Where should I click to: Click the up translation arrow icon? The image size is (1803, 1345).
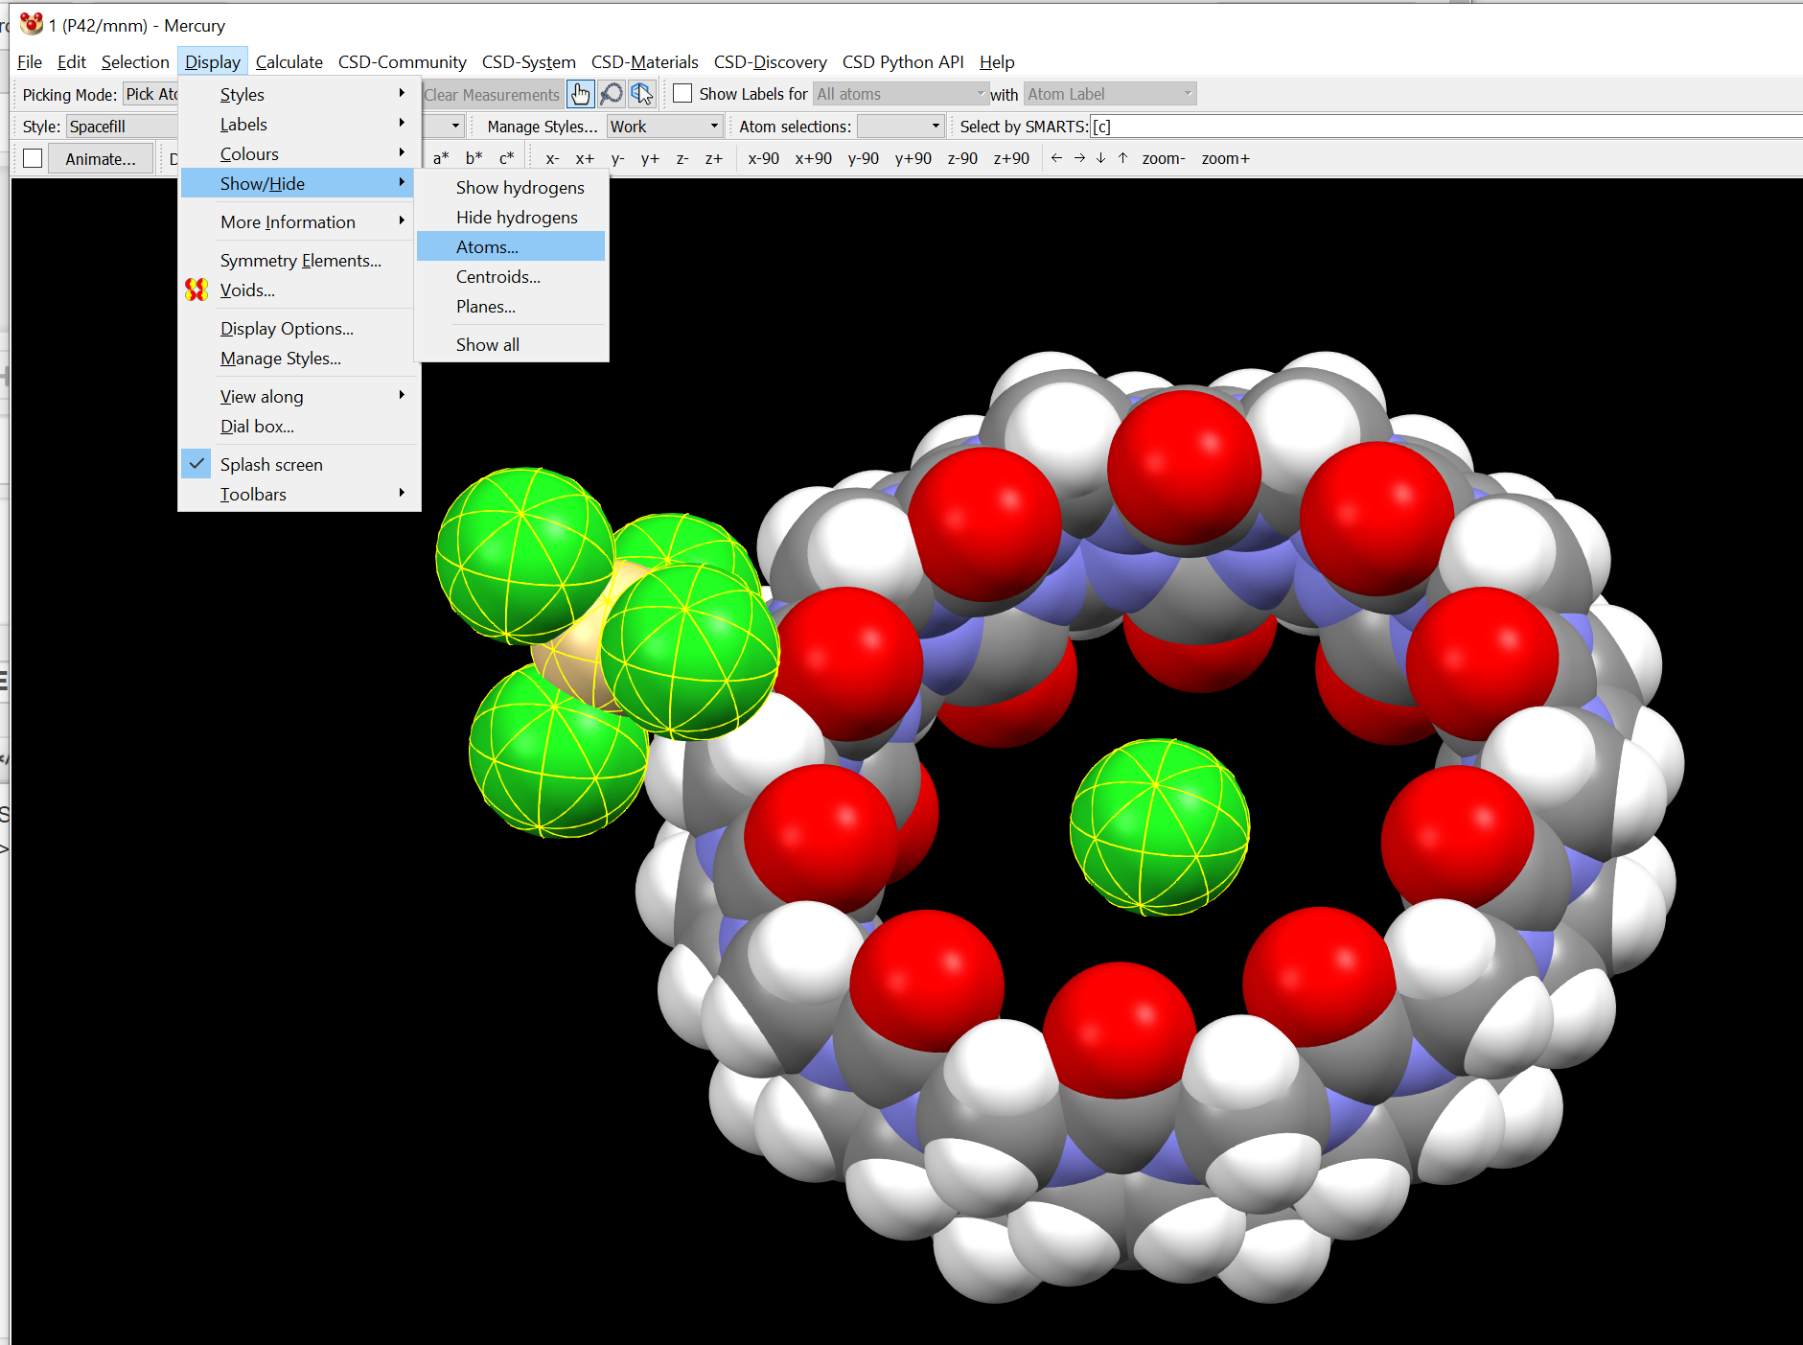[x=1122, y=157]
